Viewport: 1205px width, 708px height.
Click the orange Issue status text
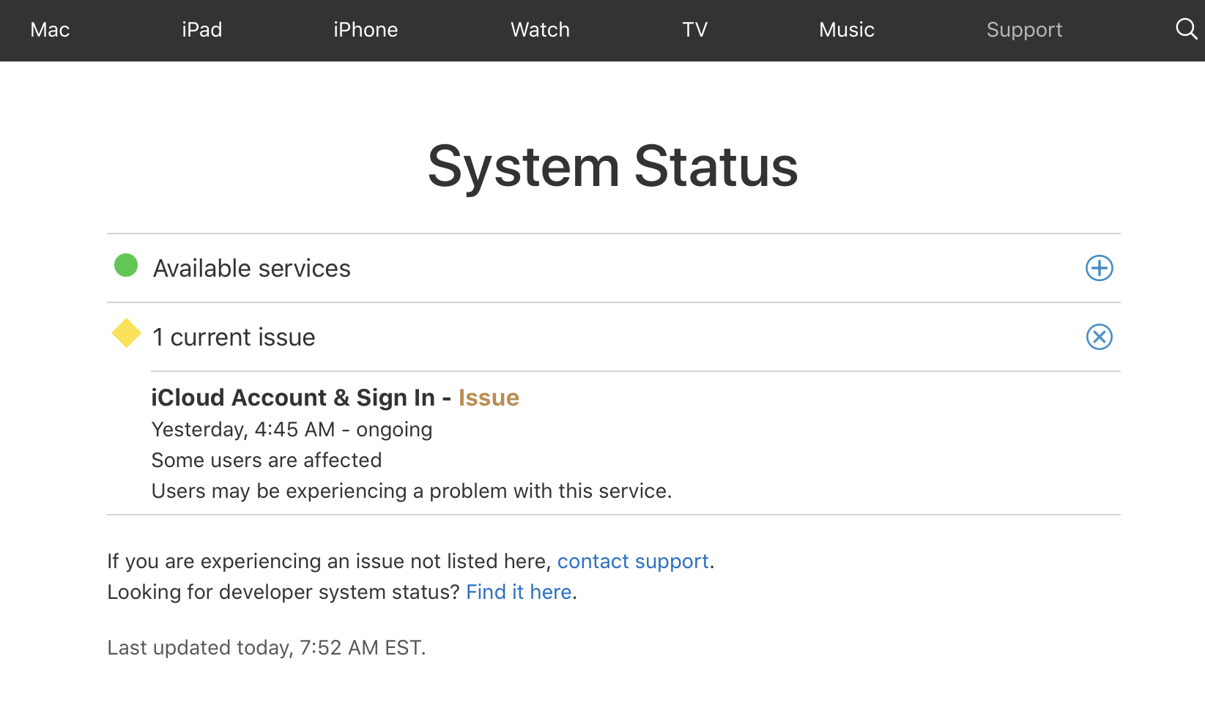tap(489, 397)
